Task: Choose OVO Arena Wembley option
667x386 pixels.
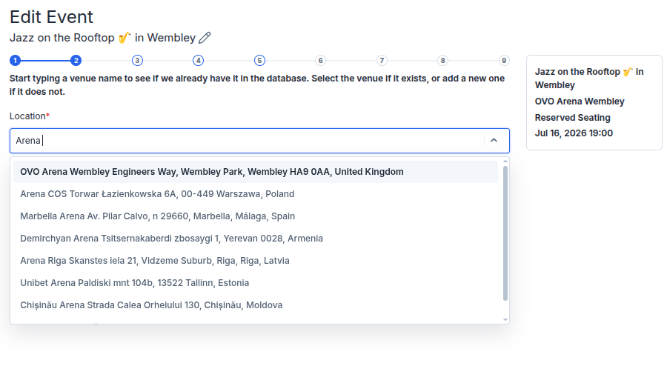Action: click(x=256, y=172)
